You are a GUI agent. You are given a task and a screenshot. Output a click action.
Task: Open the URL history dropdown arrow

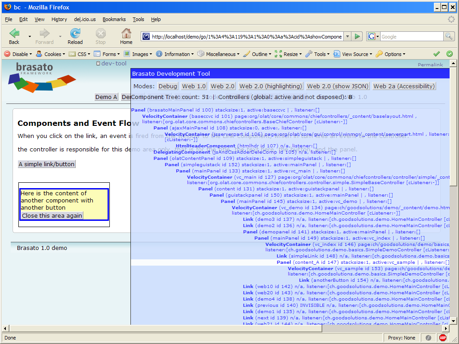tap(347, 37)
